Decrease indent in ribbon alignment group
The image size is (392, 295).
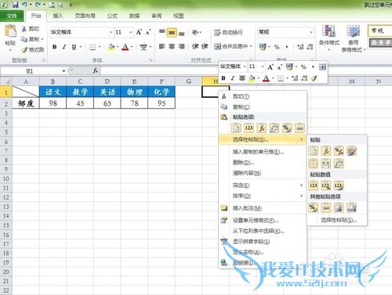195,46
